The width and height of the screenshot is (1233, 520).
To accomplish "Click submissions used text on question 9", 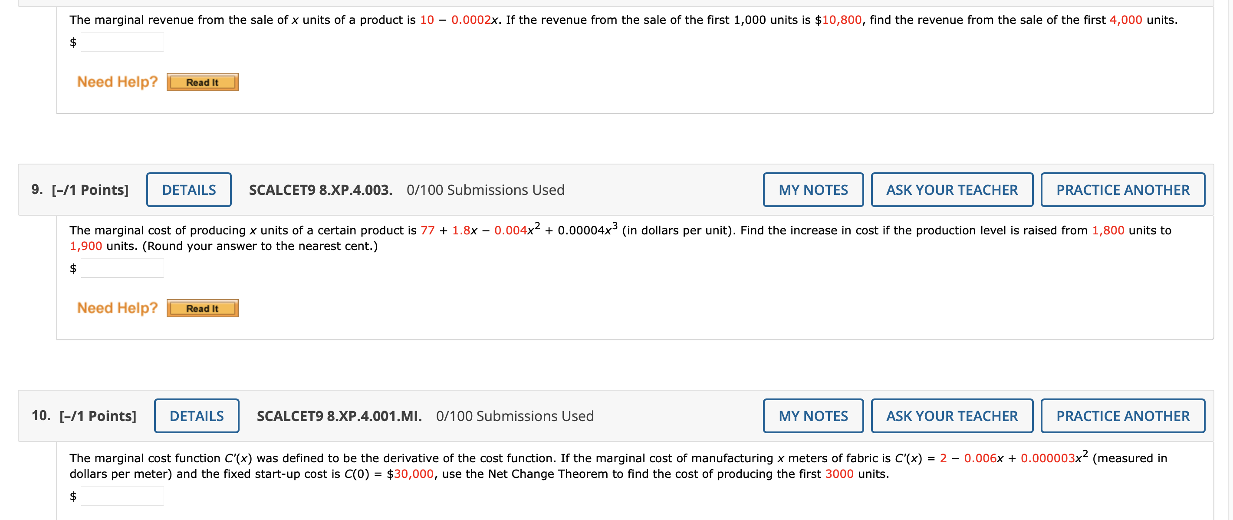I will click(485, 190).
